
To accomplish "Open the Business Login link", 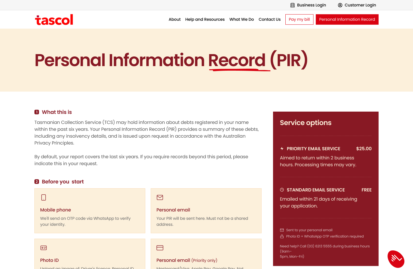I will (x=311, y=5).
